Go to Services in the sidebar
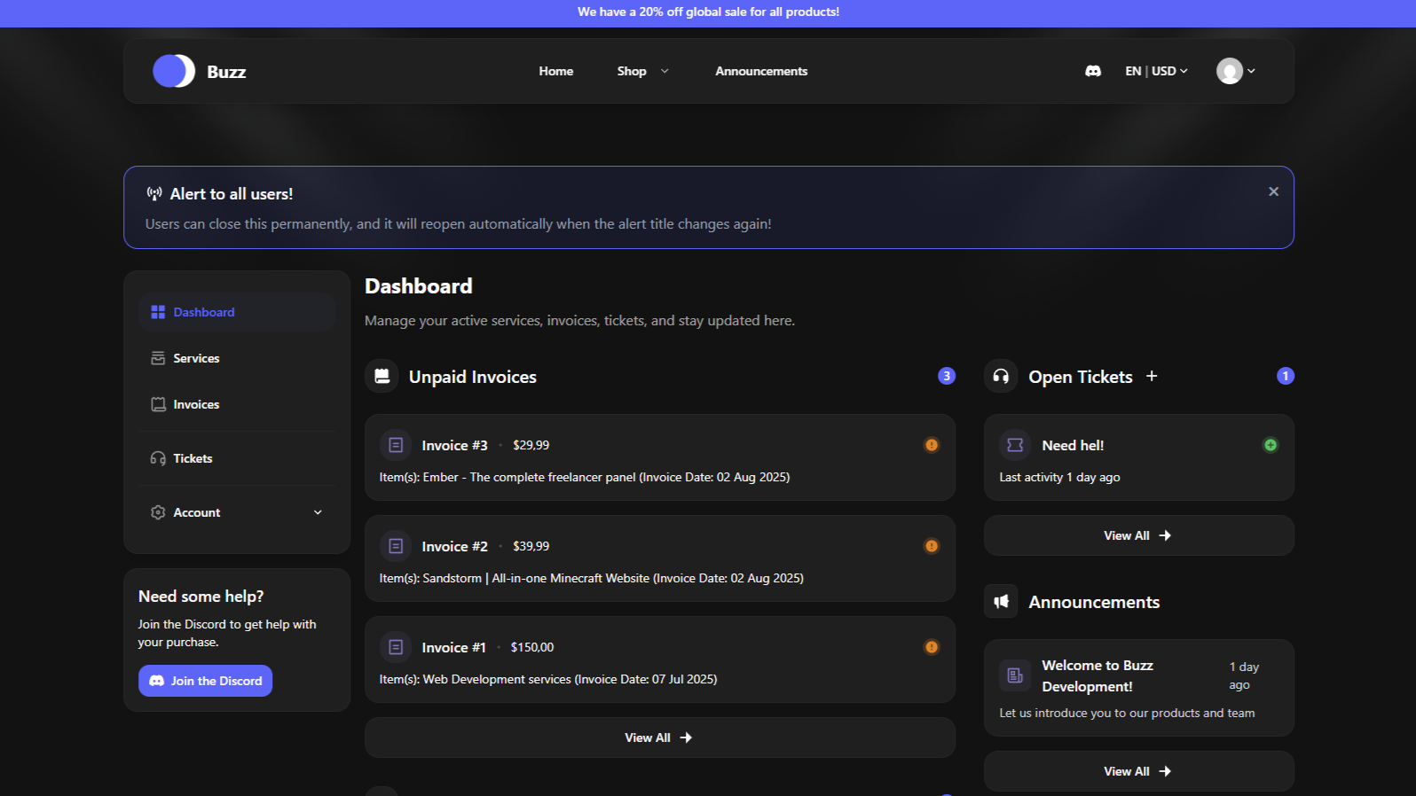This screenshot has width=1416, height=796. (196, 358)
